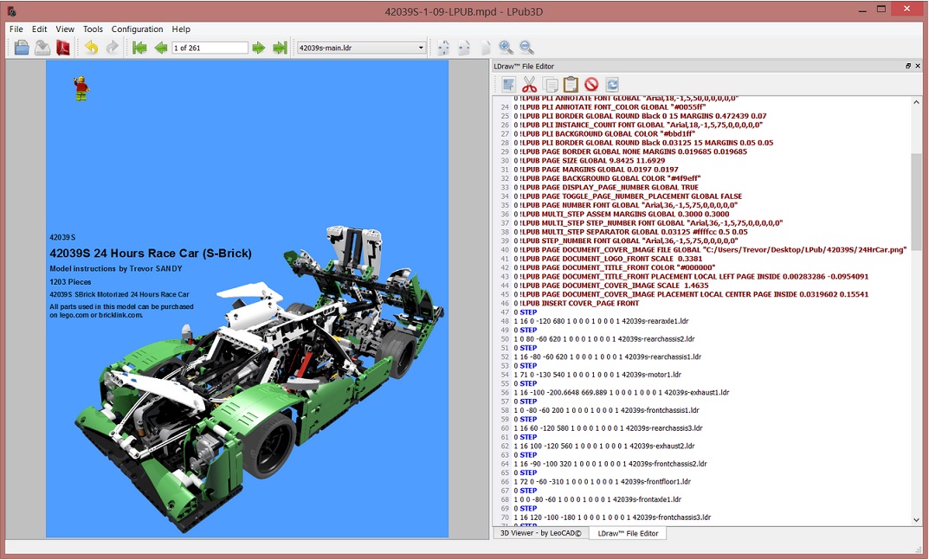The width and height of the screenshot is (929, 559).
Task: Click the page number input field
Action: point(210,48)
